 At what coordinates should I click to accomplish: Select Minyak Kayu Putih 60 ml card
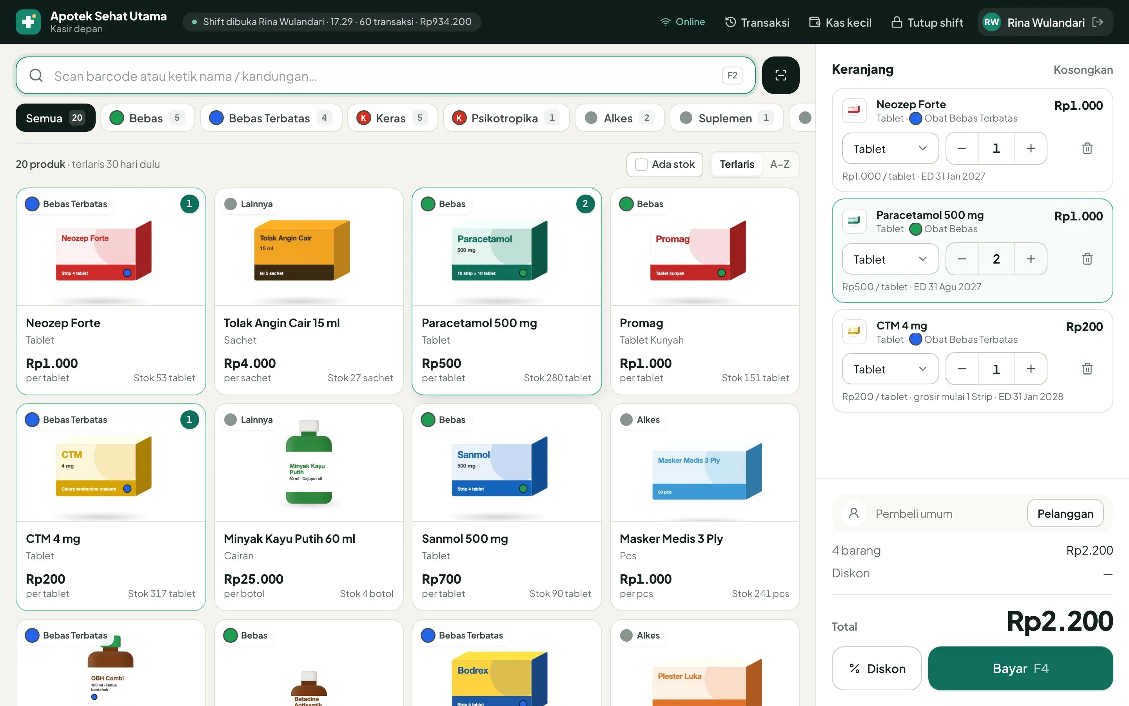[309, 507]
